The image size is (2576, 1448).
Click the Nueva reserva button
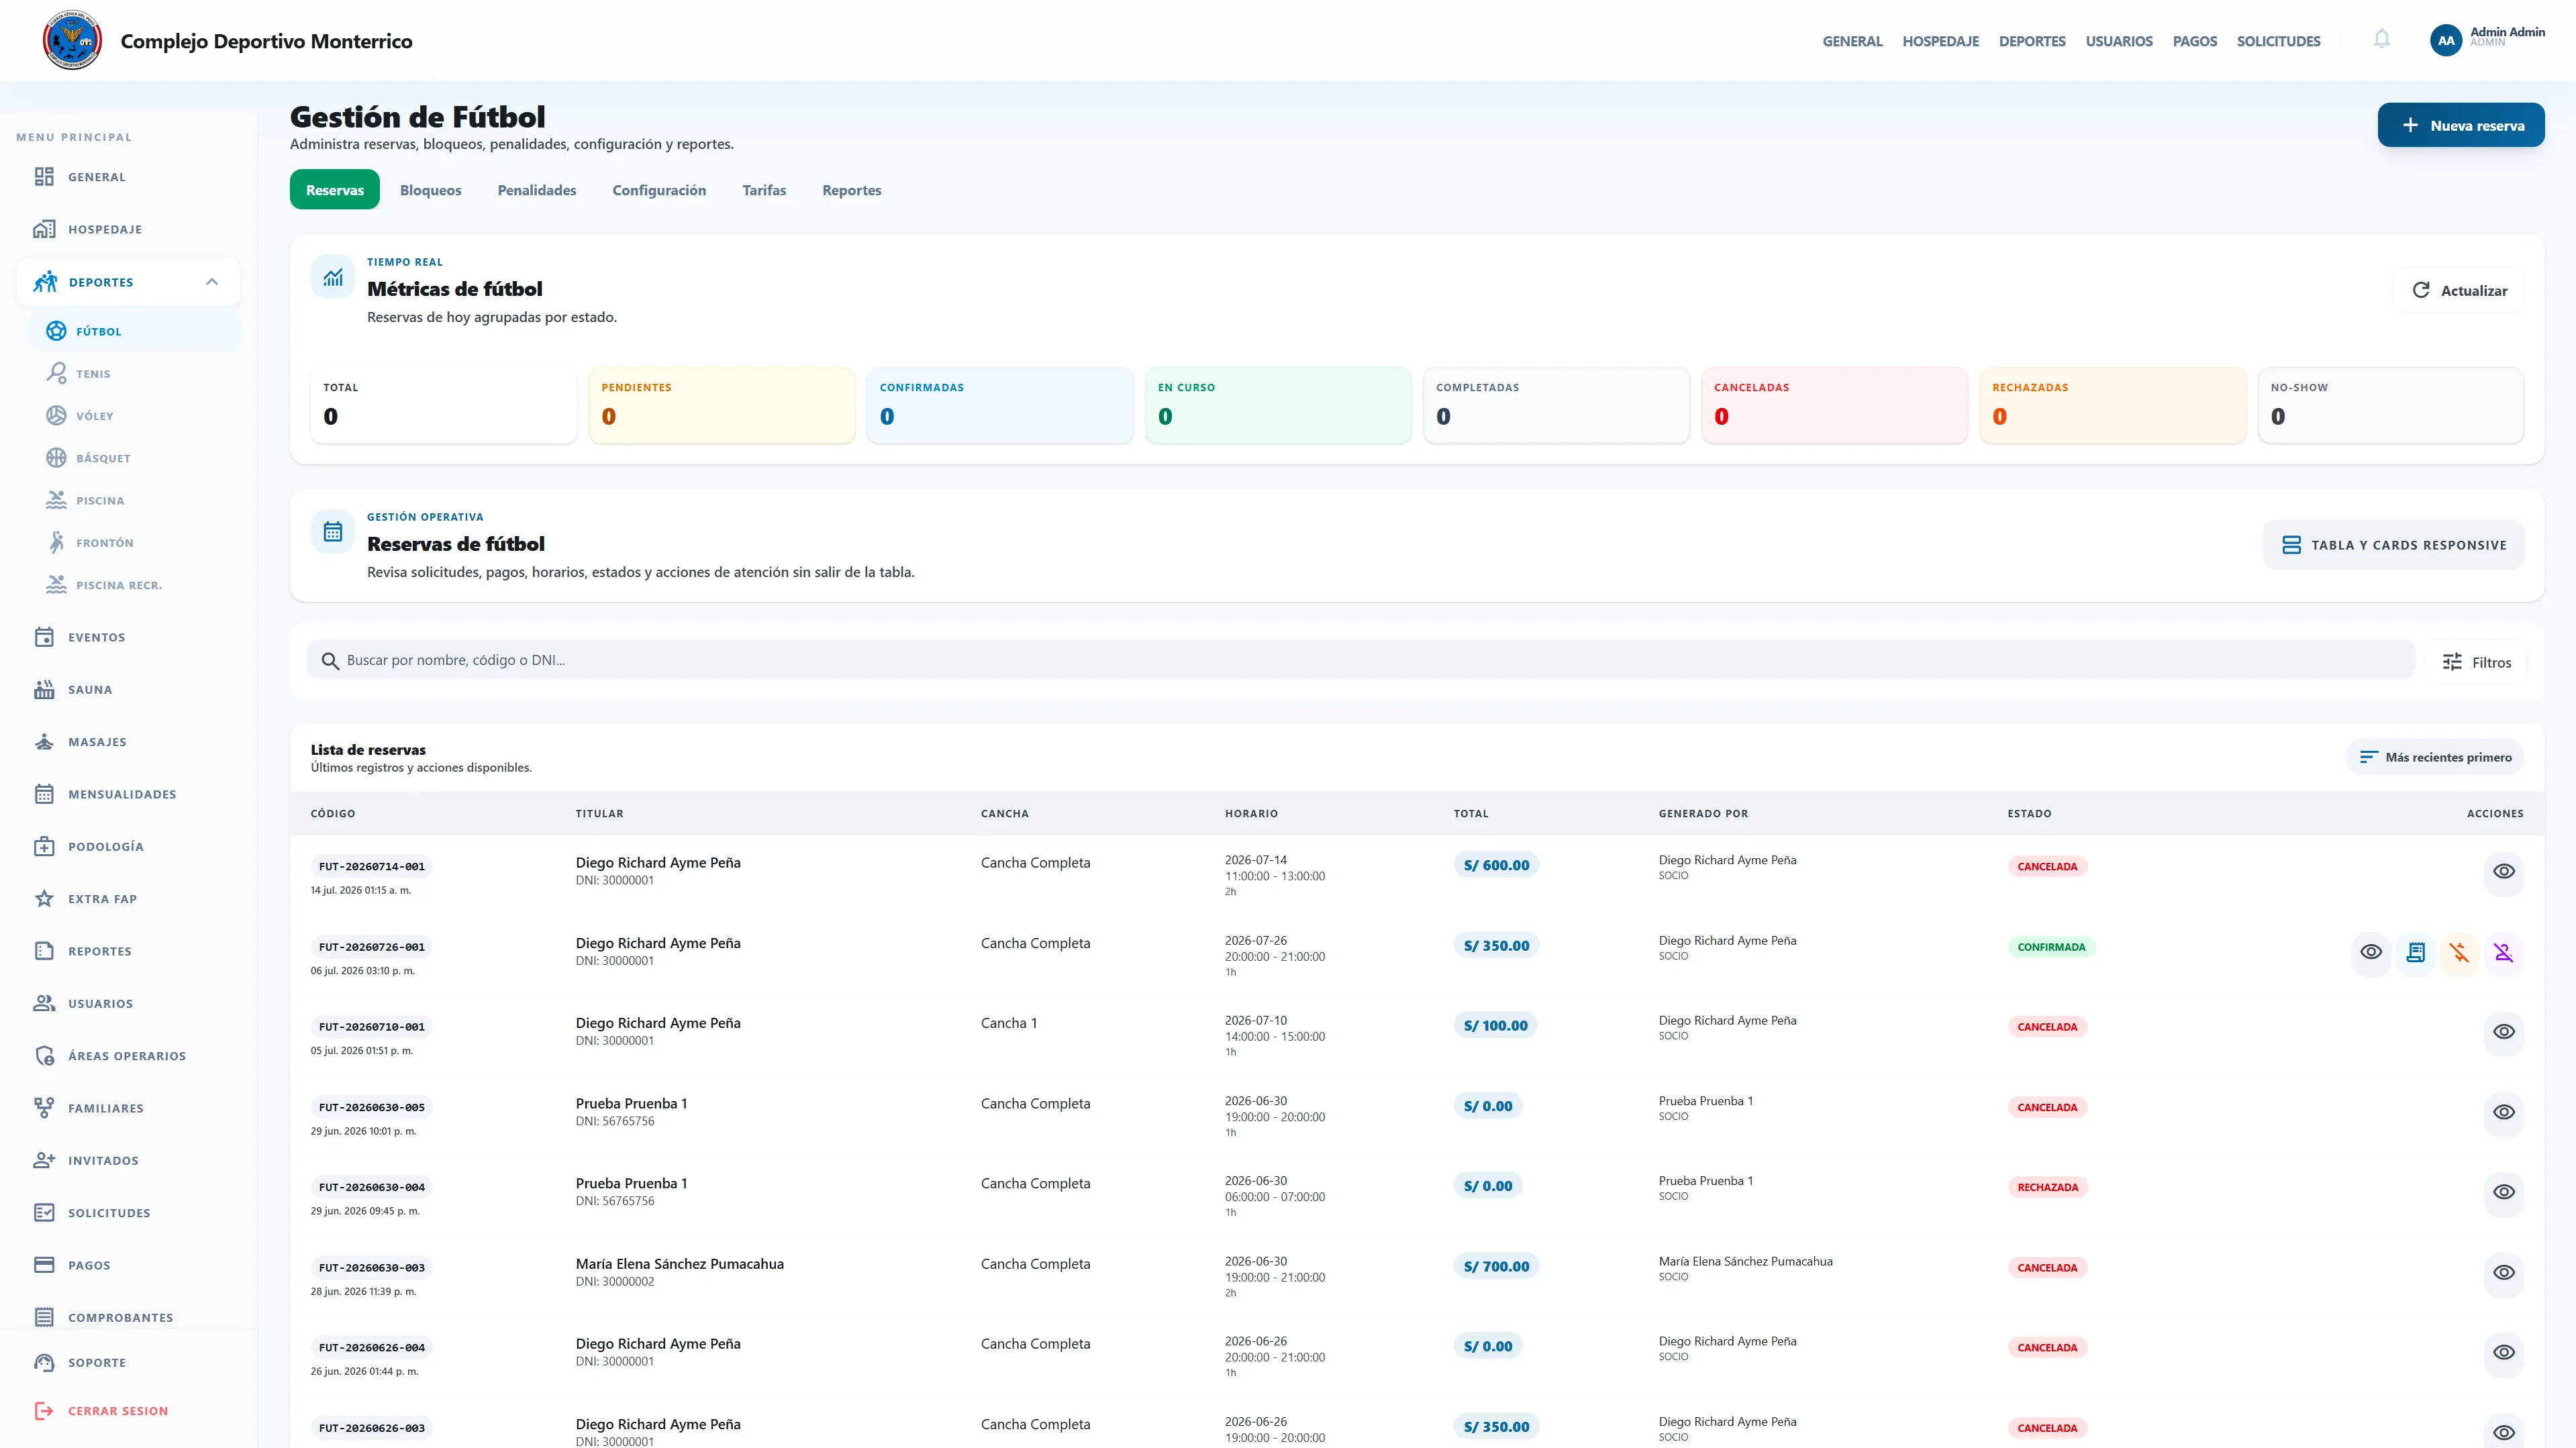(x=2461, y=125)
